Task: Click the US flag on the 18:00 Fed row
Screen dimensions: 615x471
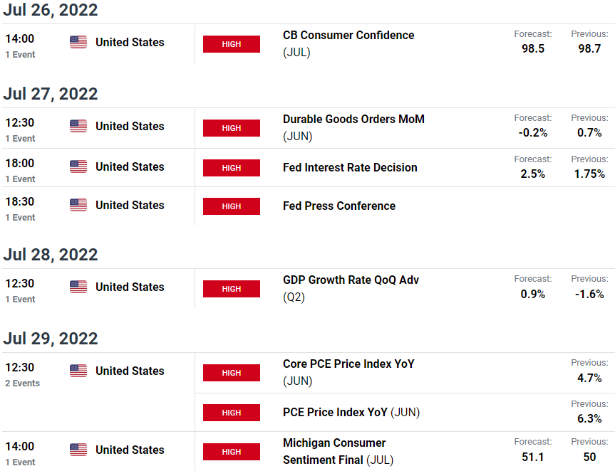Action: pyautogui.click(x=78, y=166)
